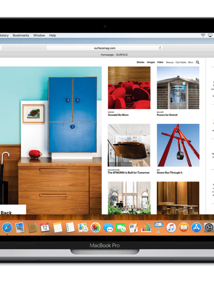
Task: Open the Contacts app in the Dock
Action: (33, 228)
